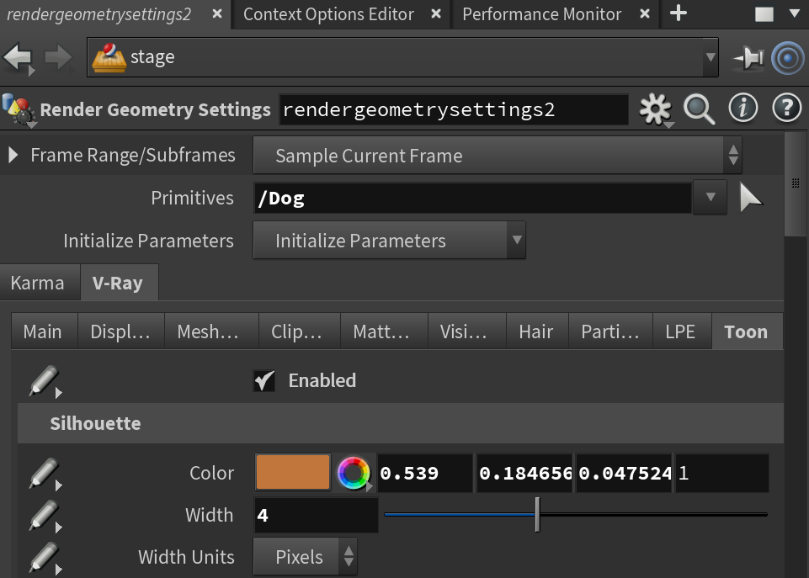Open node info with the i icon
Image resolution: width=809 pixels, height=578 pixels.
click(x=743, y=109)
